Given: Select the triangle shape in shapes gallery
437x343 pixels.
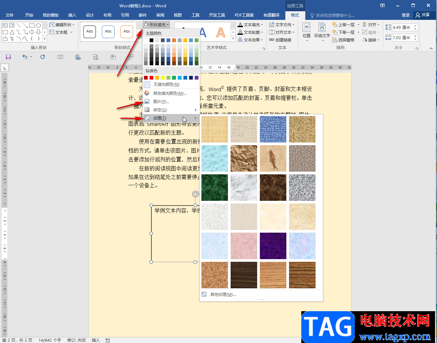Looking at the screenshot, I should (x=12, y=32).
